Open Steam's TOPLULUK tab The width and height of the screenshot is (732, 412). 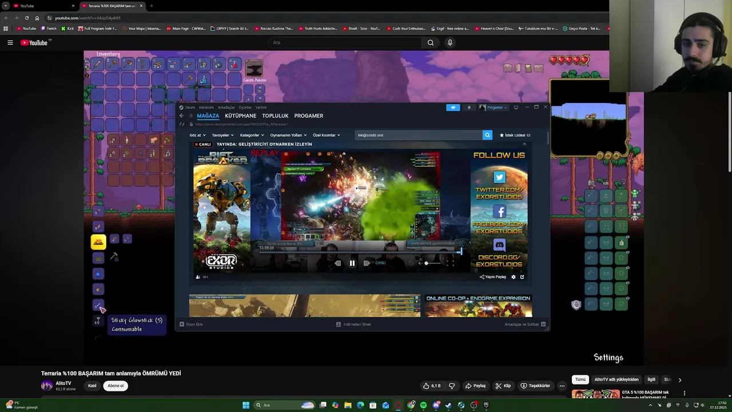tap(275, 116)
